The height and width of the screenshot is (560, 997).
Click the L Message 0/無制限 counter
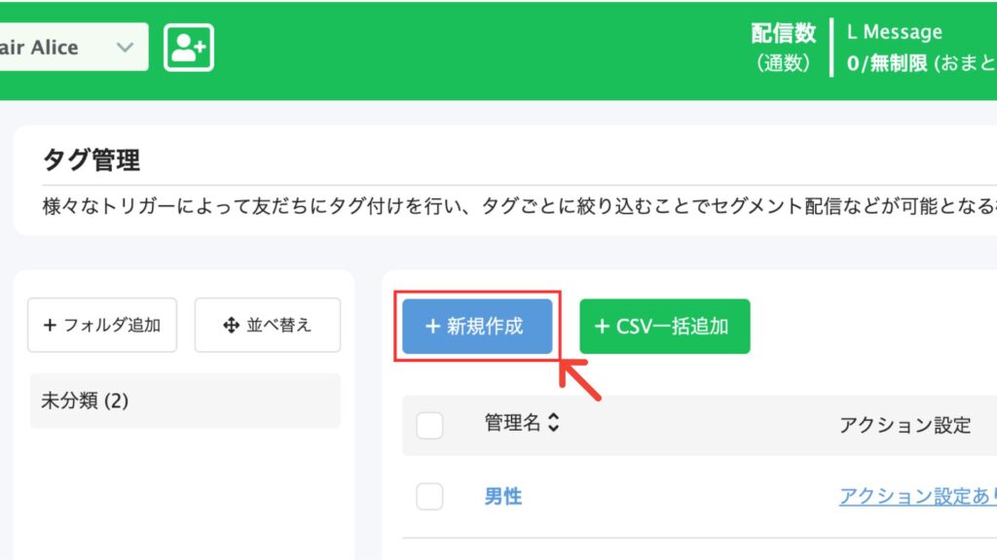921,48
